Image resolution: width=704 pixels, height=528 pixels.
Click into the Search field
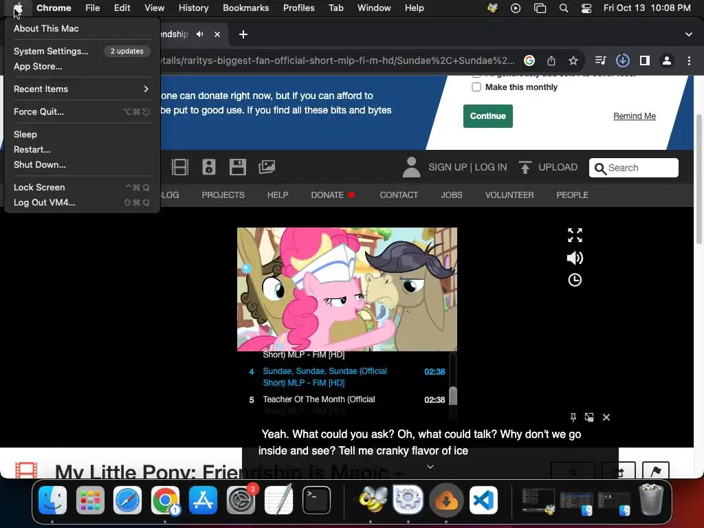633,168
